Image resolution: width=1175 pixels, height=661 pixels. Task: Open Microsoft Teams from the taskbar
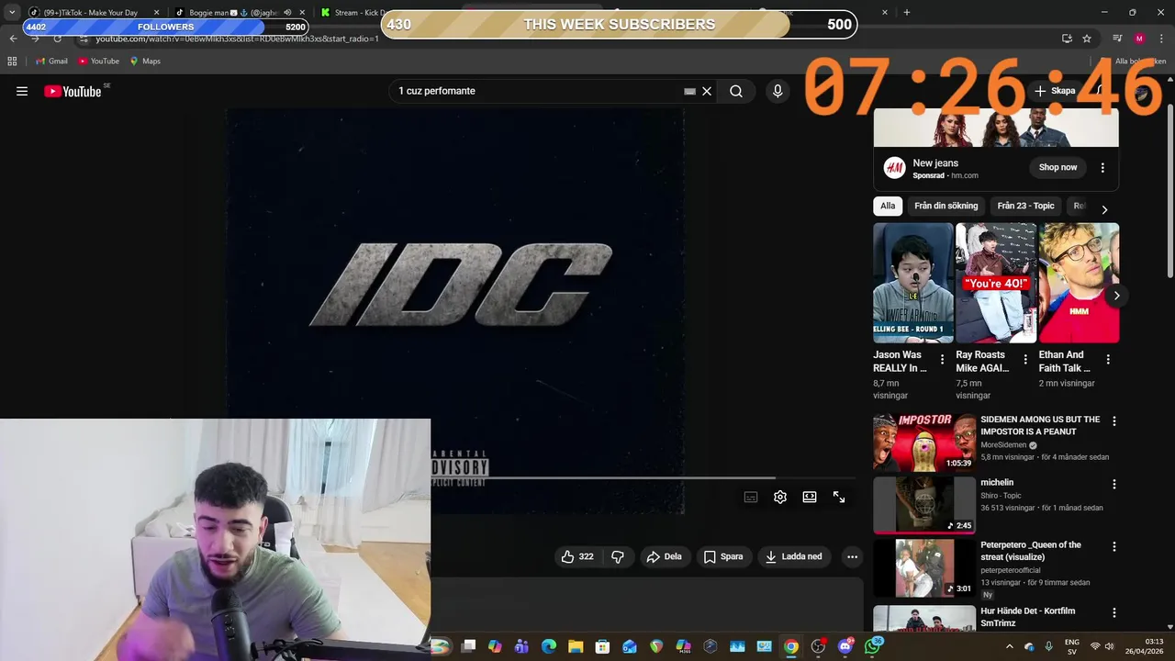pyautogui.click(x=521, y=646)
